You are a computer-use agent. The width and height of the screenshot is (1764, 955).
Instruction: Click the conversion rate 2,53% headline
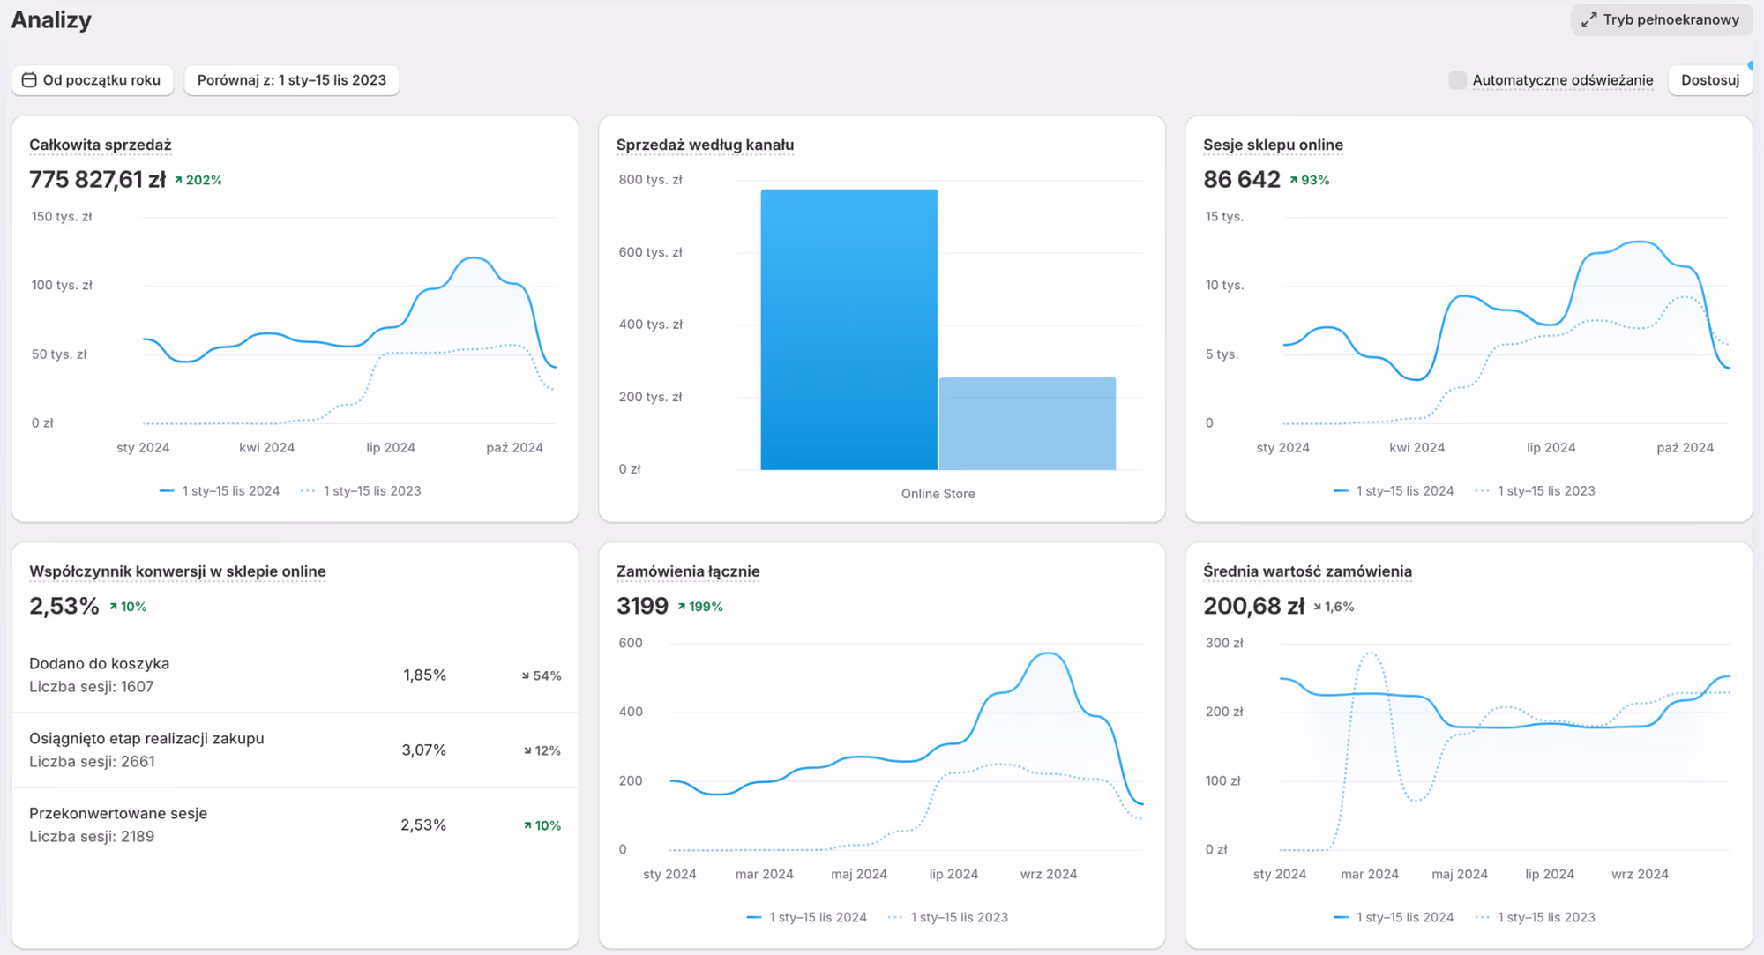64,607
